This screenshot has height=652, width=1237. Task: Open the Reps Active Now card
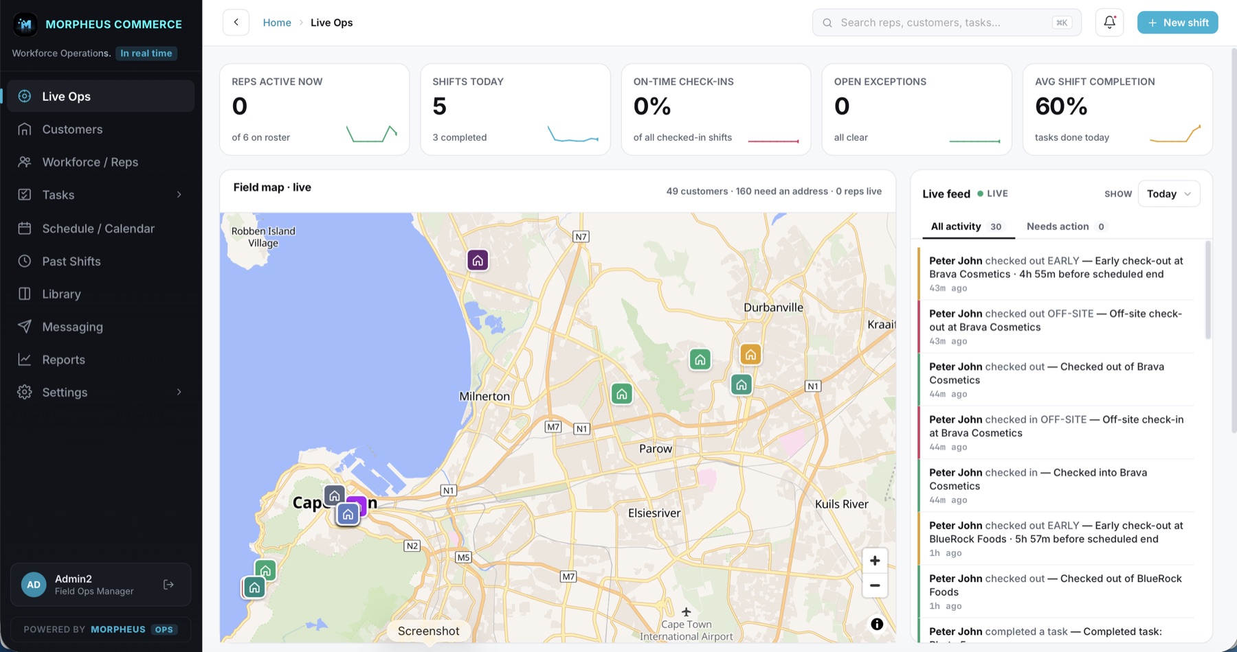point(315,109)
